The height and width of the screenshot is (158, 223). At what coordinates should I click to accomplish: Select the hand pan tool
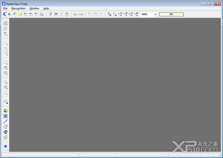point(109,14)
